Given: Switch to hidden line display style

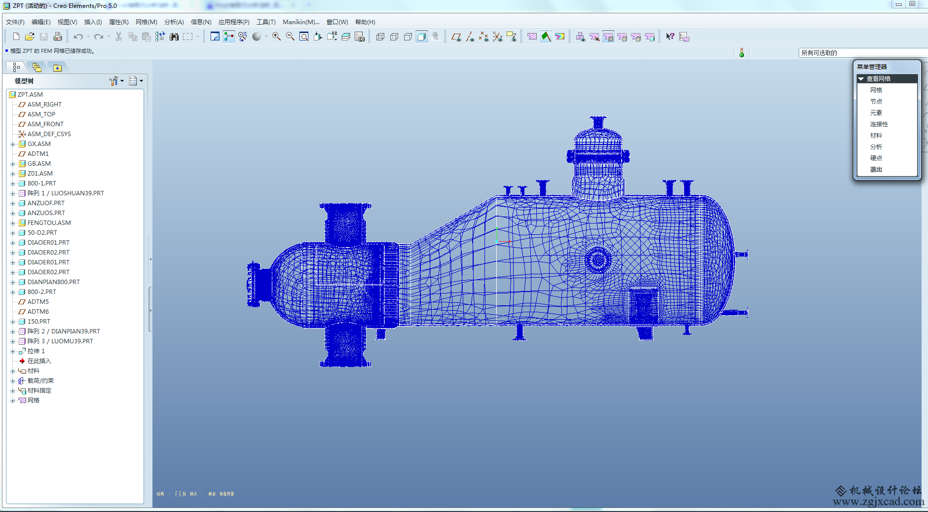Looking at the screenshot, I should (394, 37).
